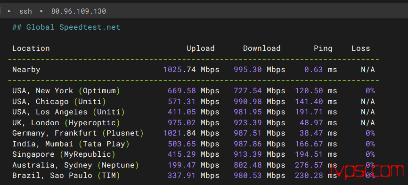Click the Upload column header
The image size is (408, 185).
click(x=200, y=48)
